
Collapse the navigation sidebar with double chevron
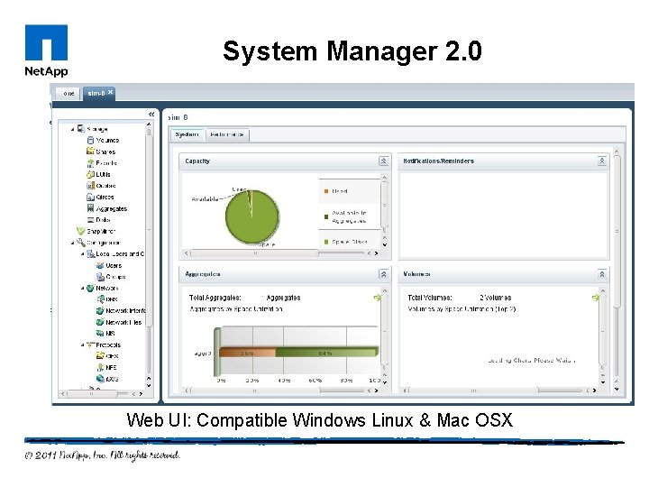coord(151,115)
